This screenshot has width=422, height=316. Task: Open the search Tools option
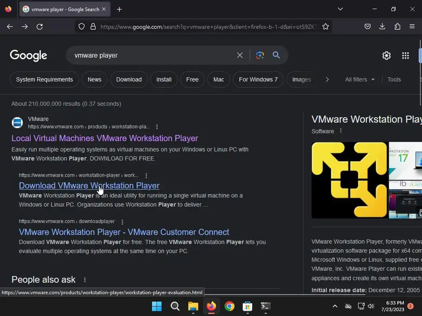(x=394, y=79)
